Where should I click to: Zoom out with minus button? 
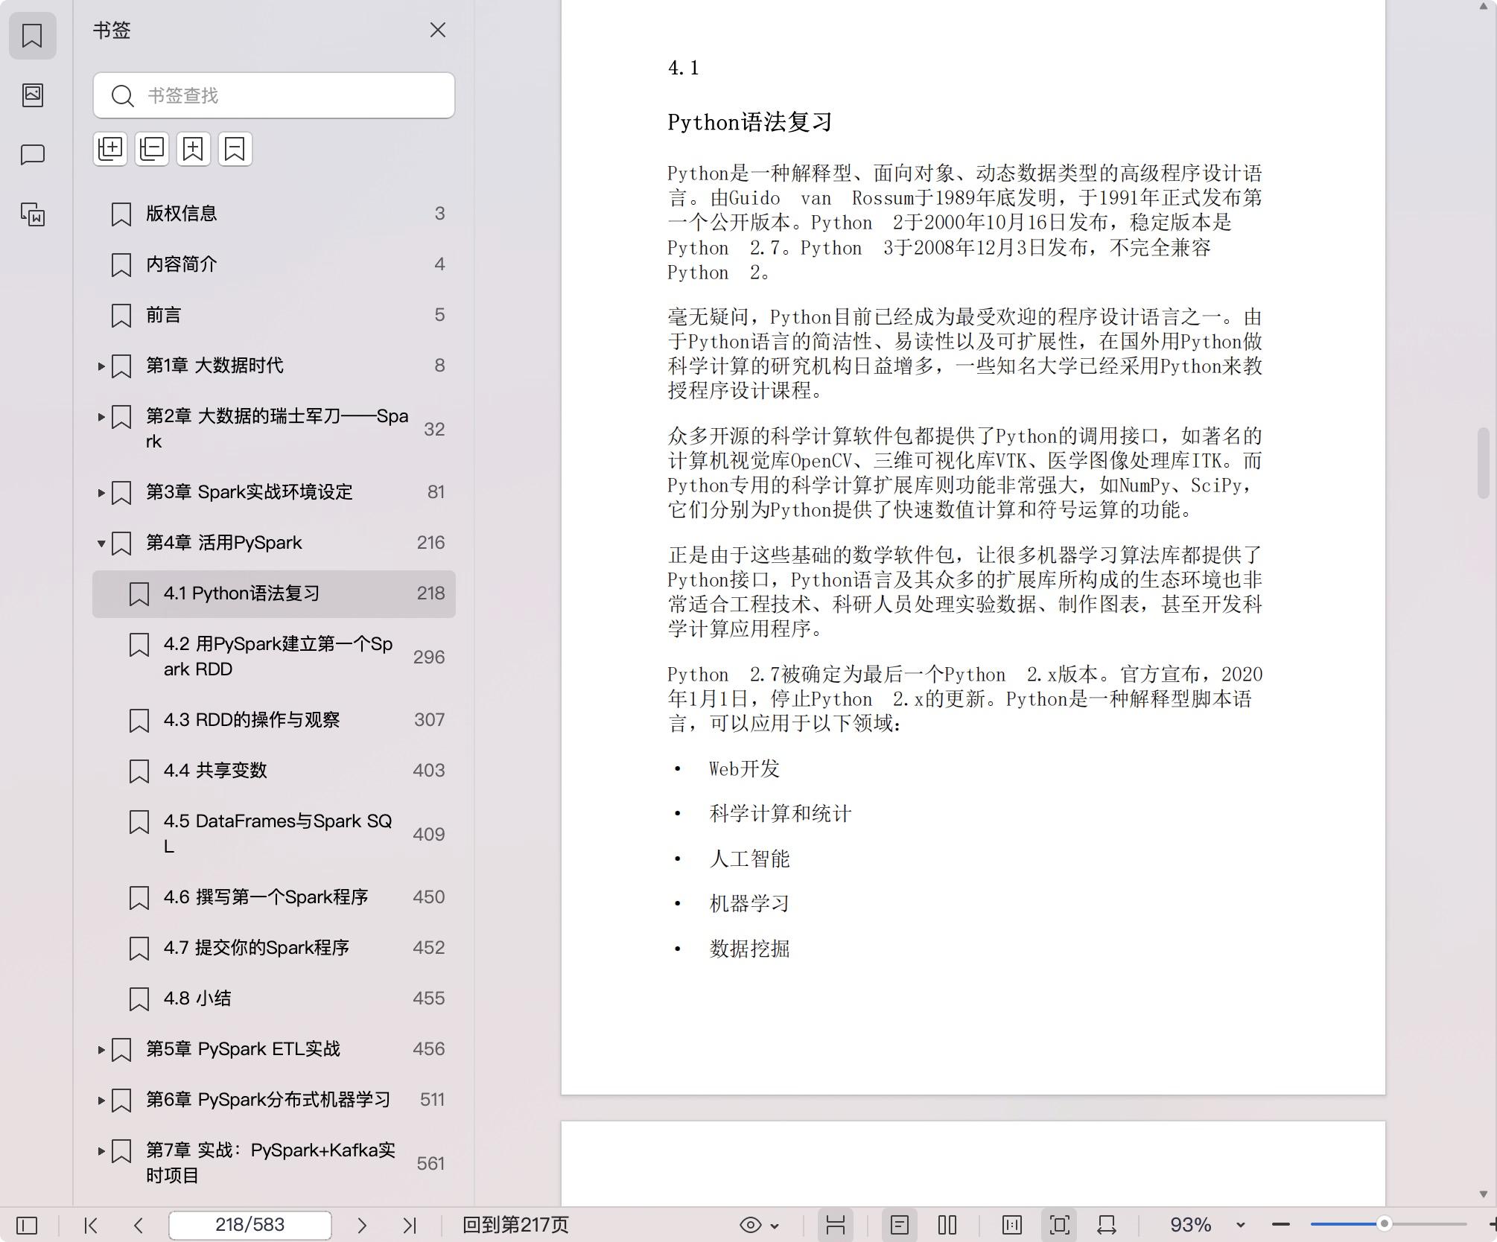coord(1281,1225)
